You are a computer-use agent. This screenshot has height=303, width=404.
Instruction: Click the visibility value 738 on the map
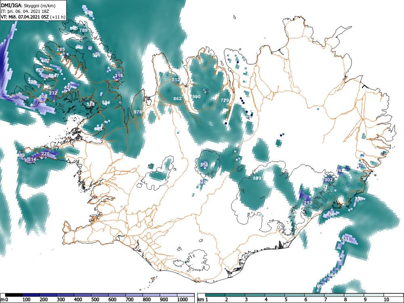point(359,199)
